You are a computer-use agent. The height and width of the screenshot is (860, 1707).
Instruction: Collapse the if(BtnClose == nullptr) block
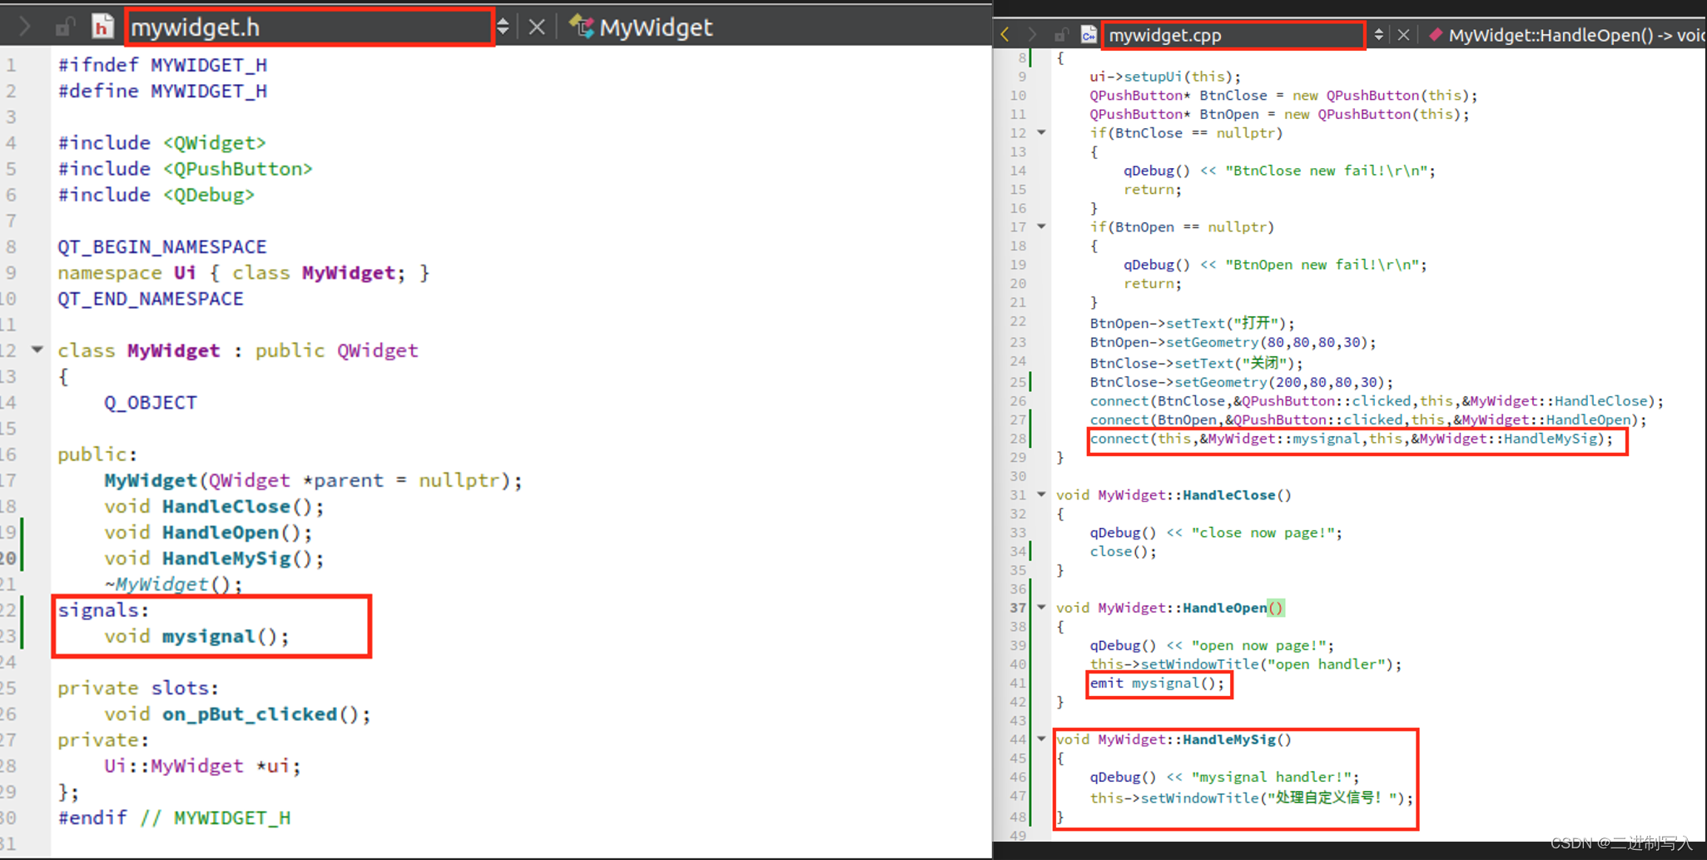coord(1041,132)
